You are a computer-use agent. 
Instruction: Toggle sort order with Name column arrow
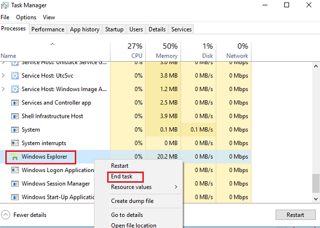point(52,44)
